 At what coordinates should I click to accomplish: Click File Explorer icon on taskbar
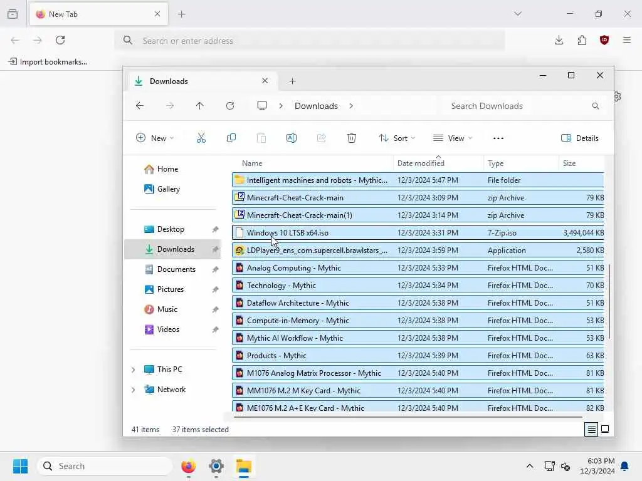tap(244, 466)
